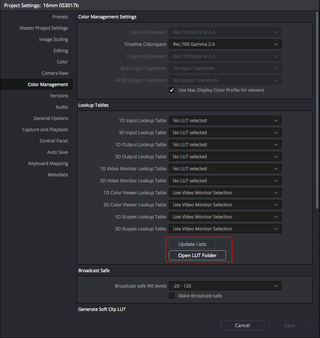Open the 1D Color Viewer Lookup Table dropdown

click(x=225, y=192)
